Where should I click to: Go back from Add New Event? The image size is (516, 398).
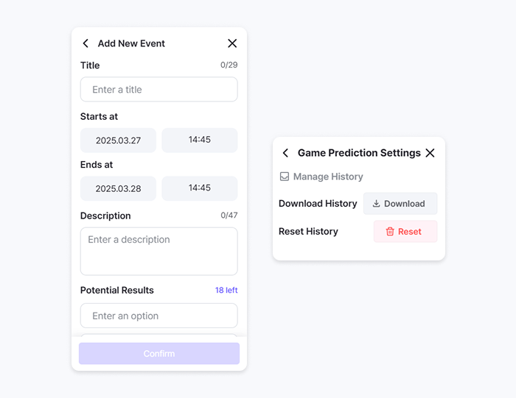pos(86,43)
